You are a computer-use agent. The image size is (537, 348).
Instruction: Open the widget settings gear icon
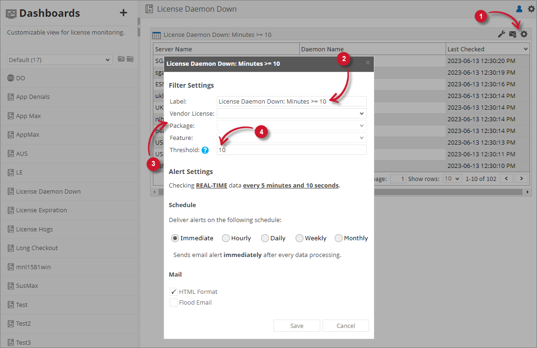(x=524, y=34)
